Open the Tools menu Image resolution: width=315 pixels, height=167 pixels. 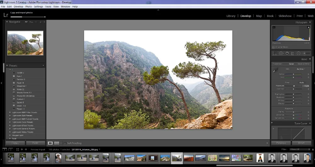[48, 7]
